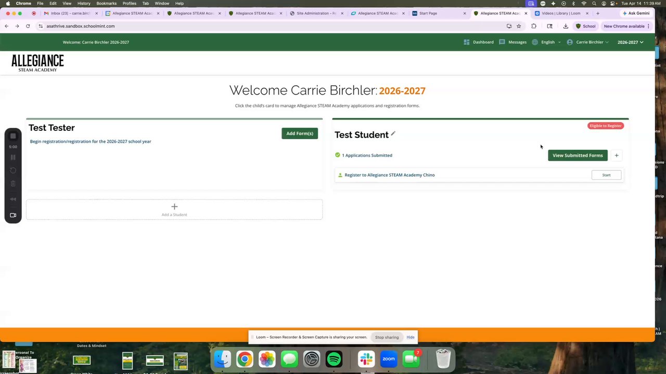666x374 pixels.
Task: Click Start for Register to Allegiance Chino
Action: click(x=606, y=175)
